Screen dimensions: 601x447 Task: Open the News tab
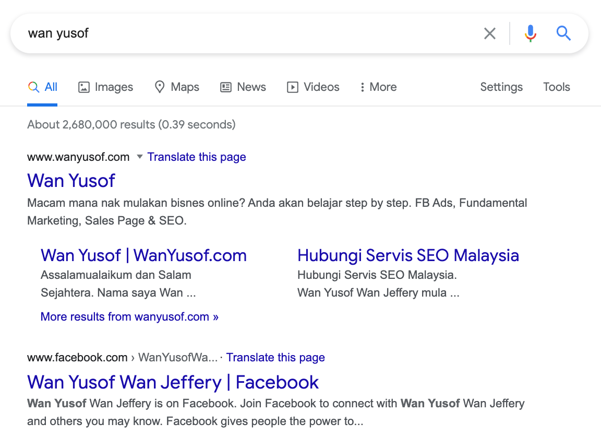click(243, 87)
